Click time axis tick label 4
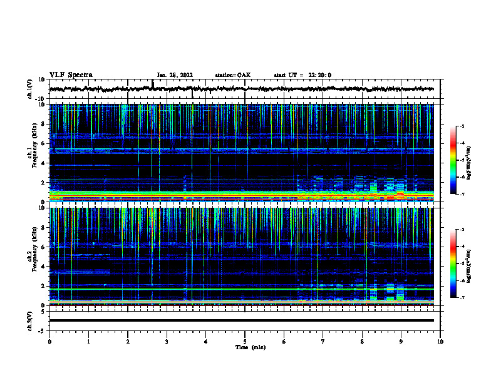Viewport: 496px width, 383px height. (205, 342)
